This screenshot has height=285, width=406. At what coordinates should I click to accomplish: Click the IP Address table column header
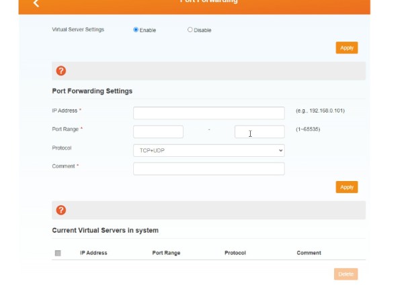[x=93, y=253]
